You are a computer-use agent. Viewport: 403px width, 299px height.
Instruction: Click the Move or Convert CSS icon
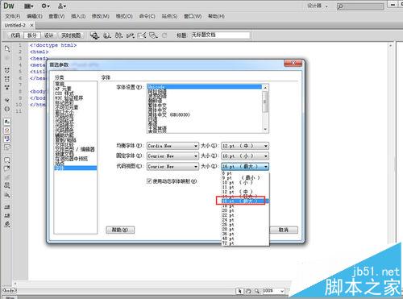tap(7, 194)
